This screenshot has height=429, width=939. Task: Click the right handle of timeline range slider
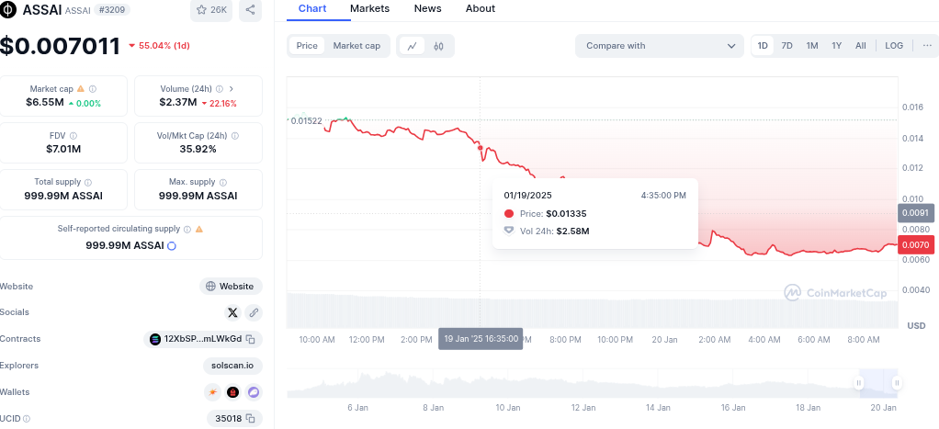(896, 383)
